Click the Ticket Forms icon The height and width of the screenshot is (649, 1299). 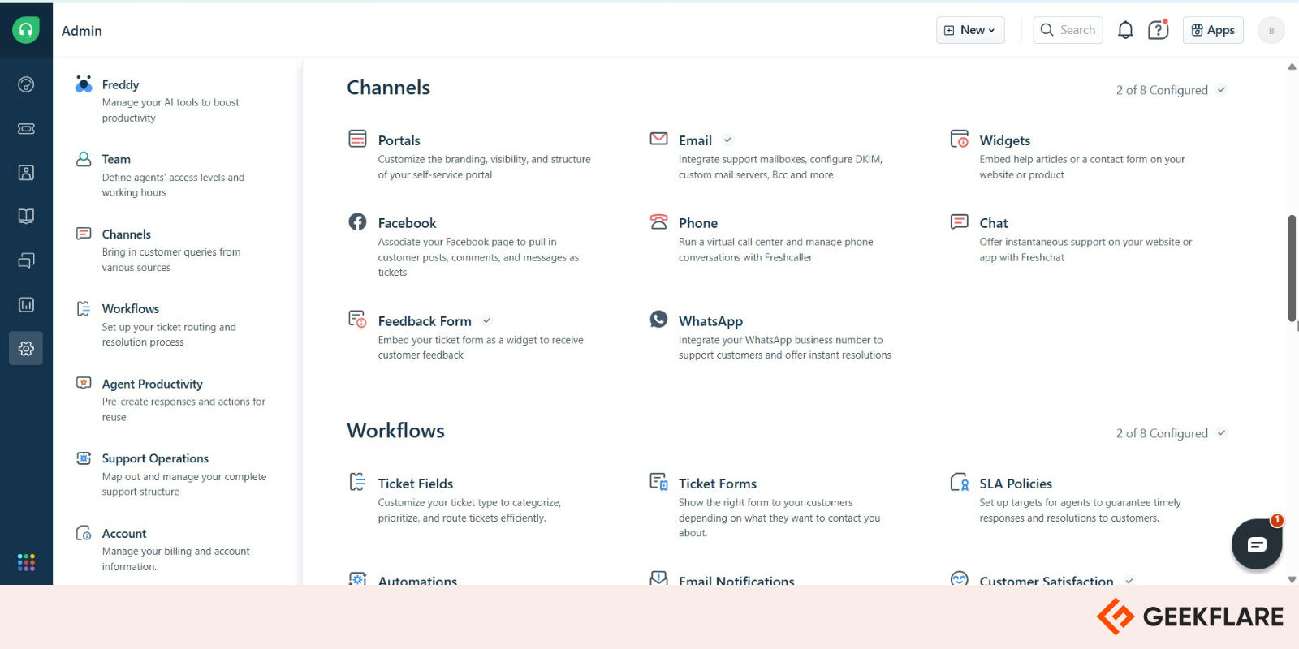point(658,482)
